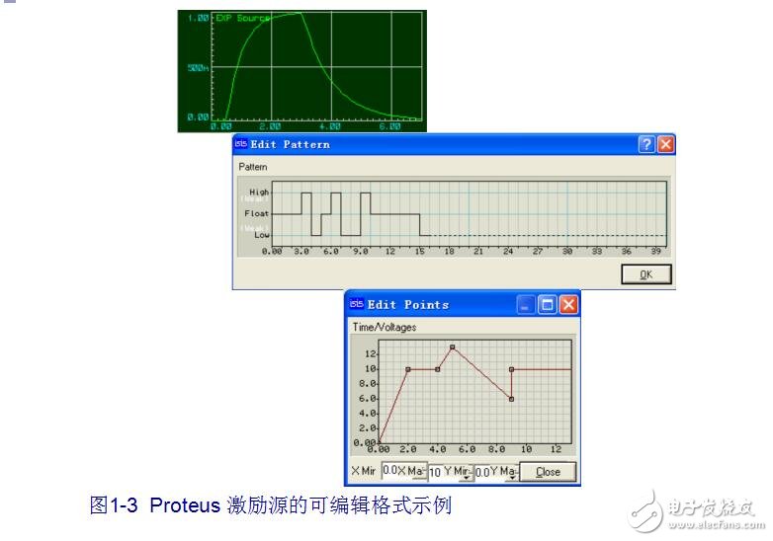The image size is (773, 541).
Task: Select the point at time 9, voltage 6
Action: tap(511, 399)
